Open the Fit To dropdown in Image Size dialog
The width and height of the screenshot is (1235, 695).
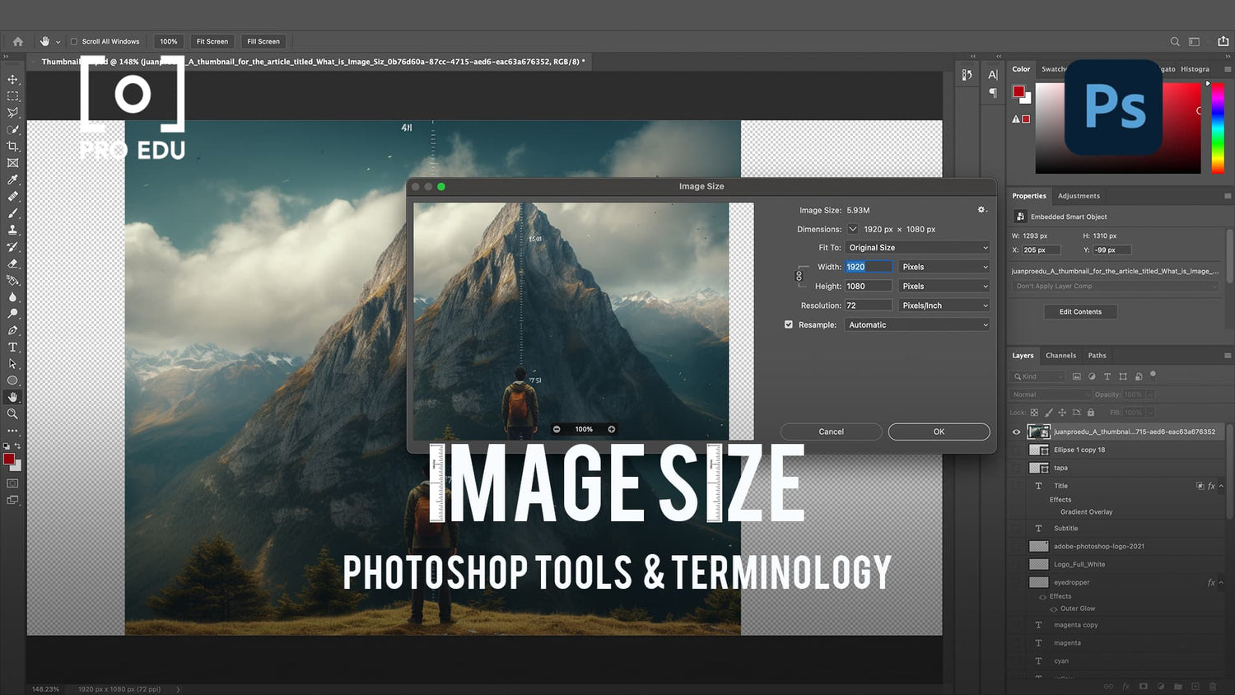coord(916,247)
